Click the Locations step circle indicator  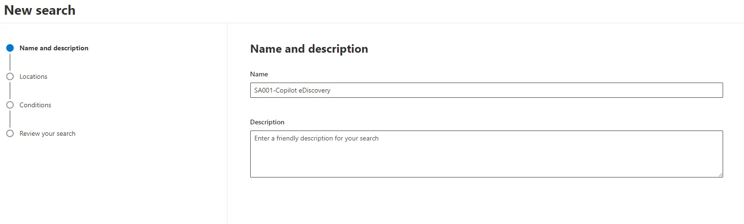tap(10, 76)
